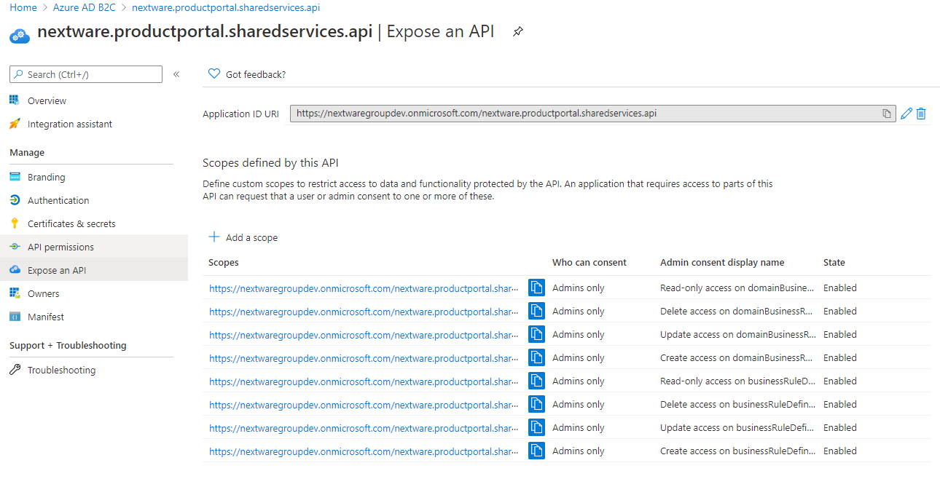Copy scope for Create access on businessRuleDefin
This screenshot has width=940, height=495.
537,451
